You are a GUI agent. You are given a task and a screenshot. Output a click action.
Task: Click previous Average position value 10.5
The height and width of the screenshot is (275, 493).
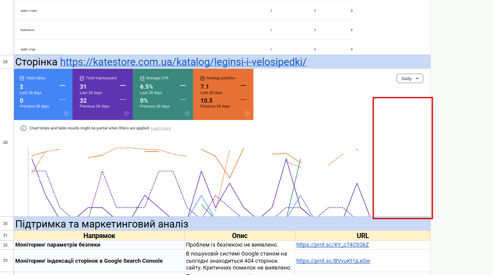coord(206,101)
